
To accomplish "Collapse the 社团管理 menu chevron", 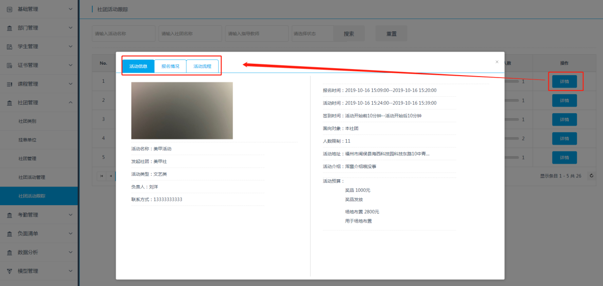I will (x=70, y=103).
